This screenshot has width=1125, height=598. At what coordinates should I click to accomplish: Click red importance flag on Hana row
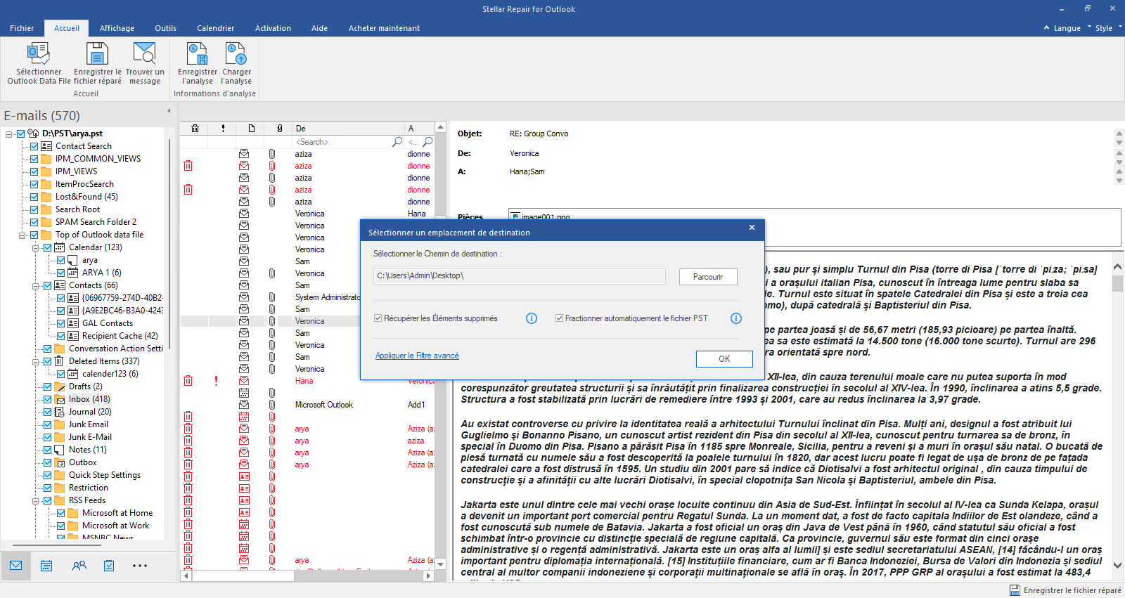tap(216, 381)
